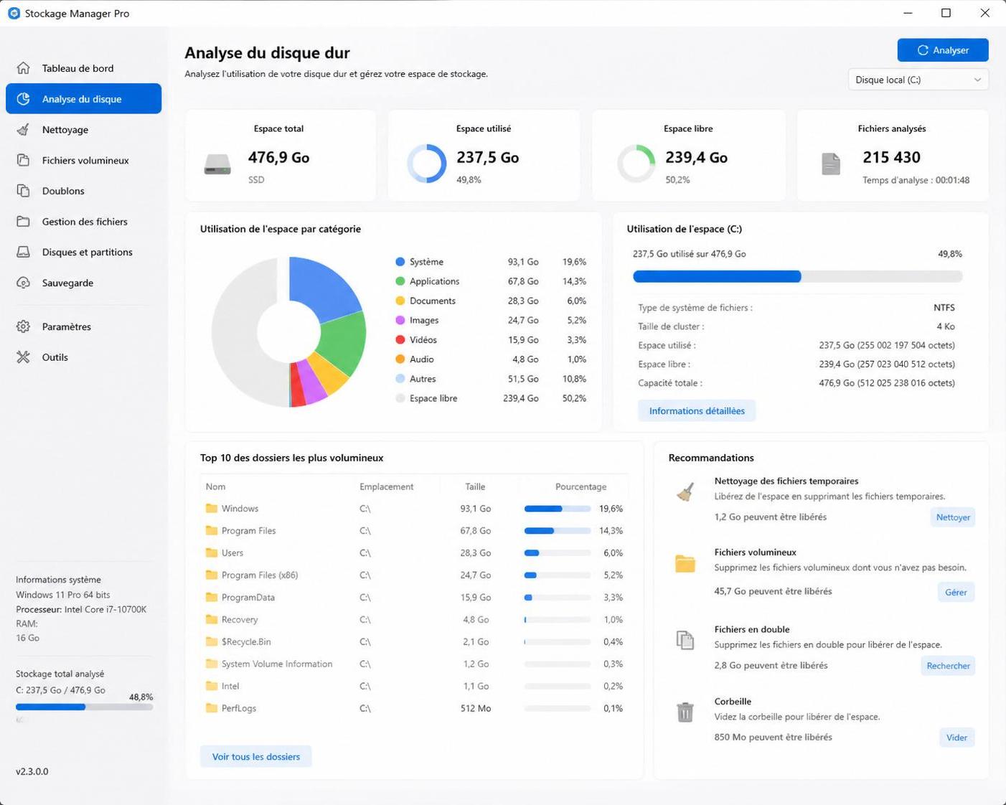Click the green donut gauge in Espace libre card
This screenshot has width=1006, height=805.
coord(636,164)
